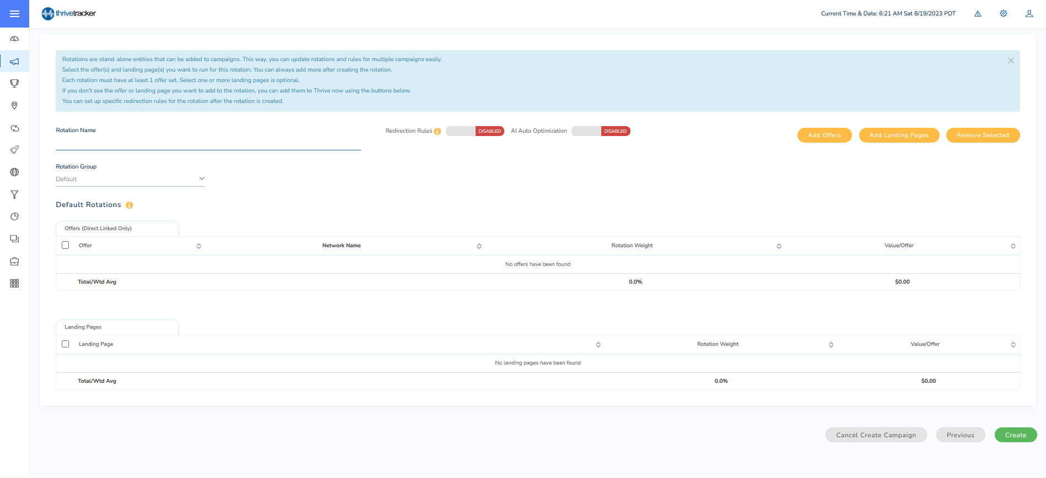The image size is (1046, 478).
Task: Sort landing pages by Landing Page column
Action: [599, 345]
